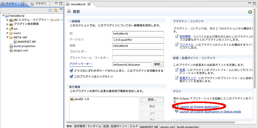Toggle activate plug-in on class load checkbox
This screenshot has height=128, width=258.
pyautogui.click(x=72, y=71)
